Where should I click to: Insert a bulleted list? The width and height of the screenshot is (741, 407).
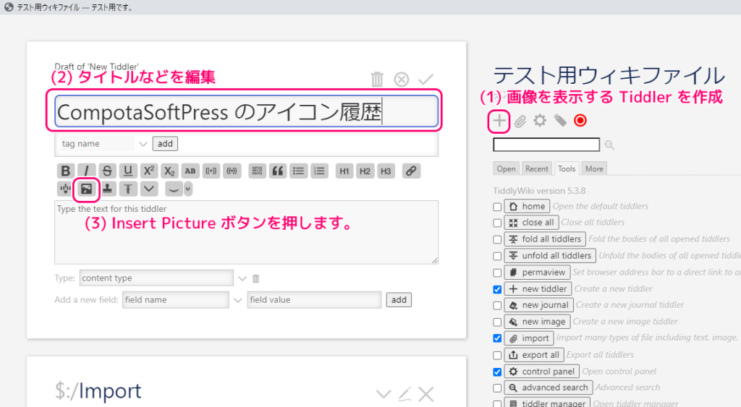pos(299,171)
